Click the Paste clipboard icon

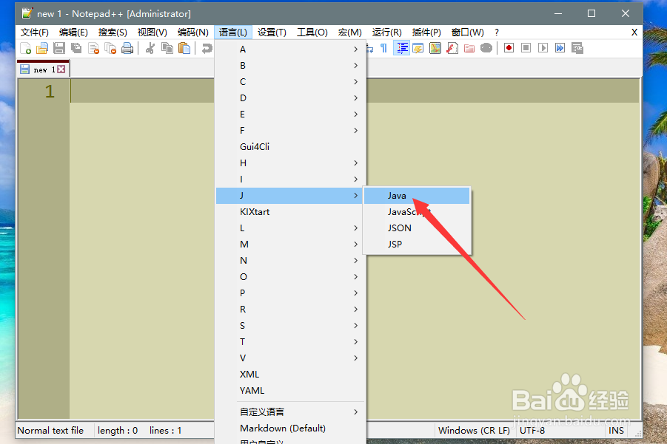click(x=184, y=49)
